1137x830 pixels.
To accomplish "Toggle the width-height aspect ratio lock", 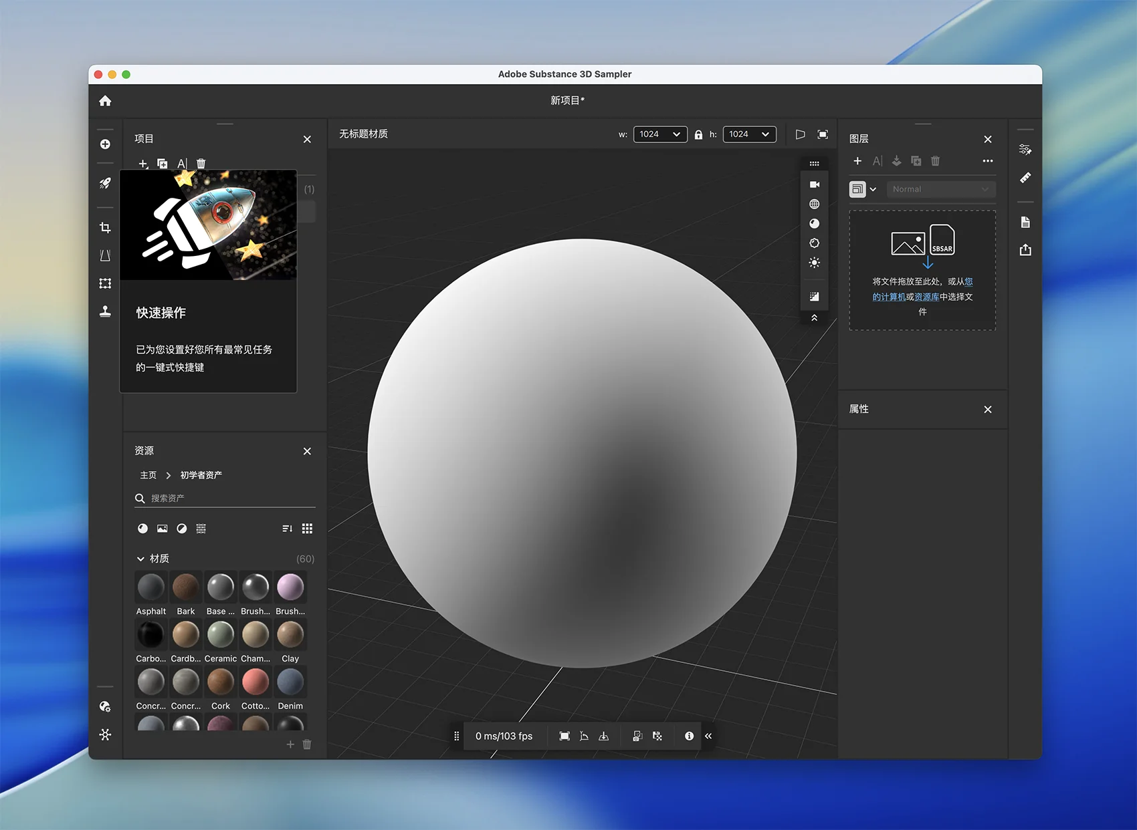I will click(x=698, y=134).
